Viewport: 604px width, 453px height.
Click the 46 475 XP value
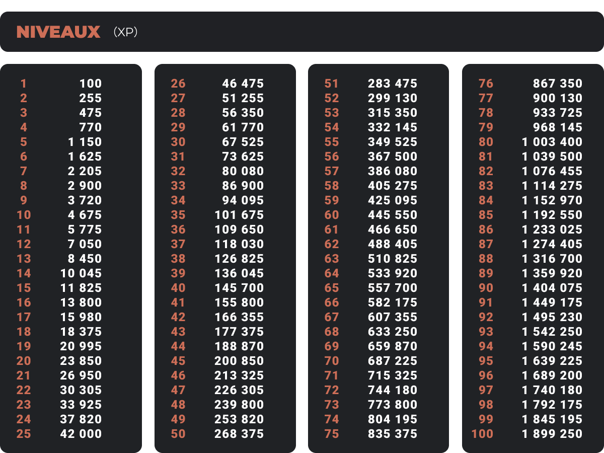[243, 84]
